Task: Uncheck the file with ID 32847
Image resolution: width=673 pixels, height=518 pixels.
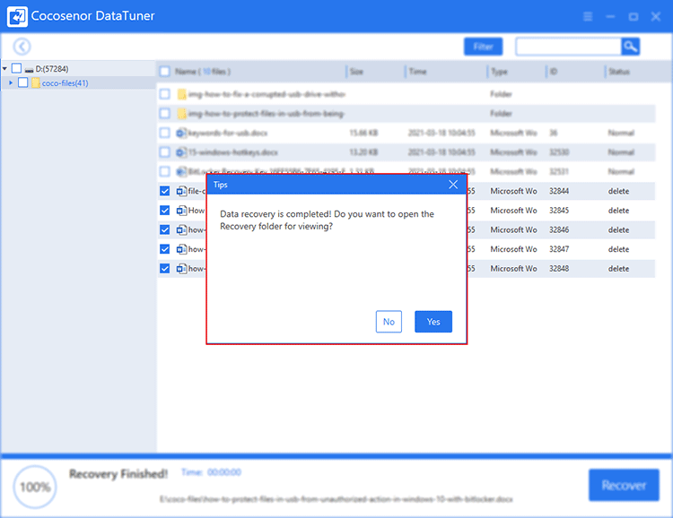Action: pyautogui.click(x=165, y=249)
